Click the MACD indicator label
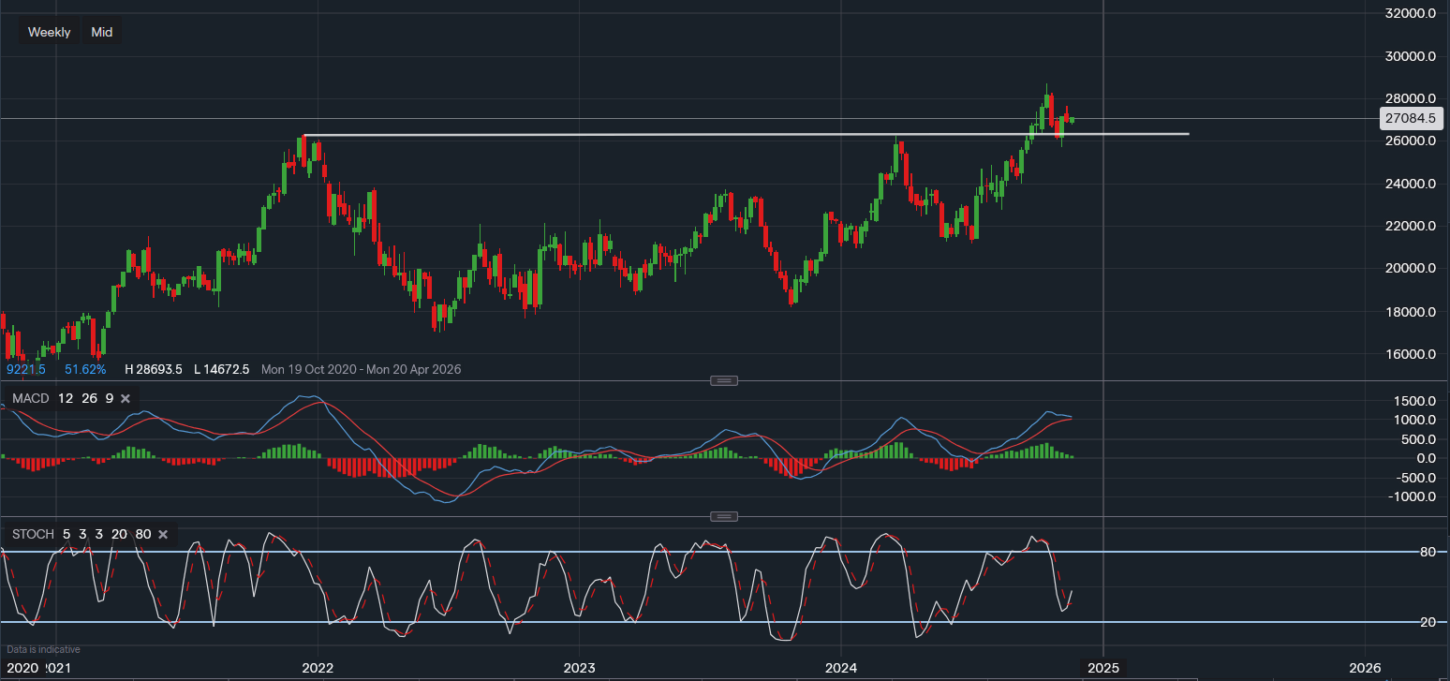Image resolution: width=1450 pixels, height=681 pixels. click(31, 399)
